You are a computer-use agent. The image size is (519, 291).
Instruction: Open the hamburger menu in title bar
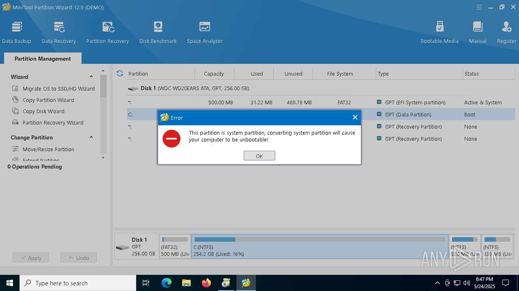(x=479, y=7)
